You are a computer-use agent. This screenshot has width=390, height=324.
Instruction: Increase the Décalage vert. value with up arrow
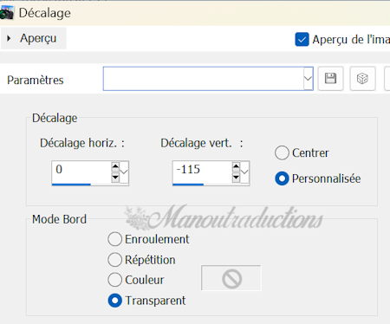click(237, 166)
